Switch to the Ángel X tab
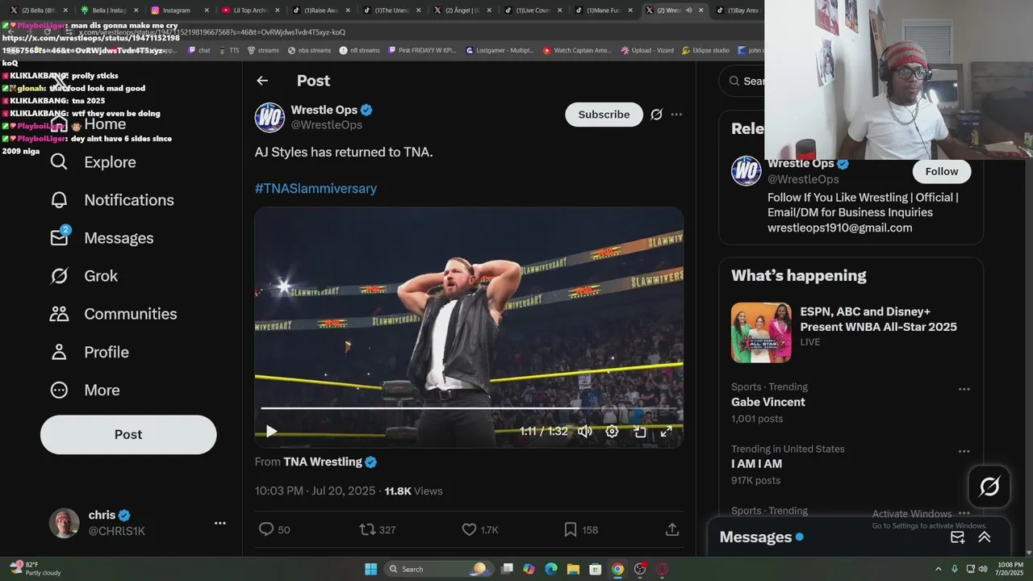 point(461,10)
